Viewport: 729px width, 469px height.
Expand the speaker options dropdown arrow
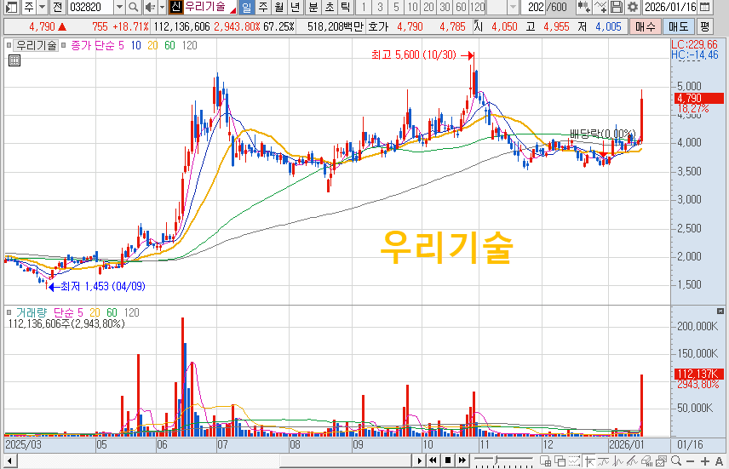(162, 7)
